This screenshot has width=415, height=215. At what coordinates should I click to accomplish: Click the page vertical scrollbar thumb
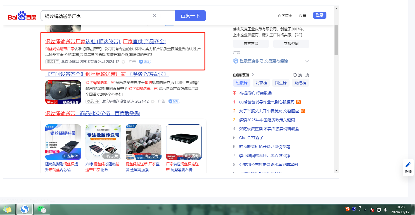336,40
